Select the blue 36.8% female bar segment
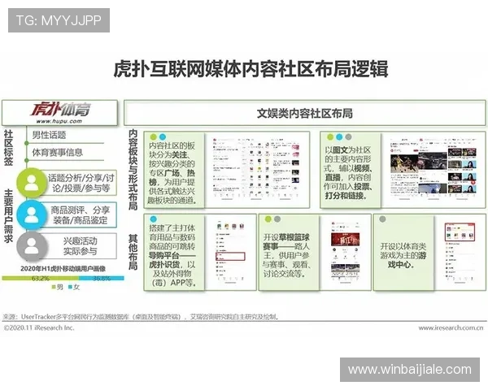This screenshot has height=390, width=488. click(x=102, y=279)
